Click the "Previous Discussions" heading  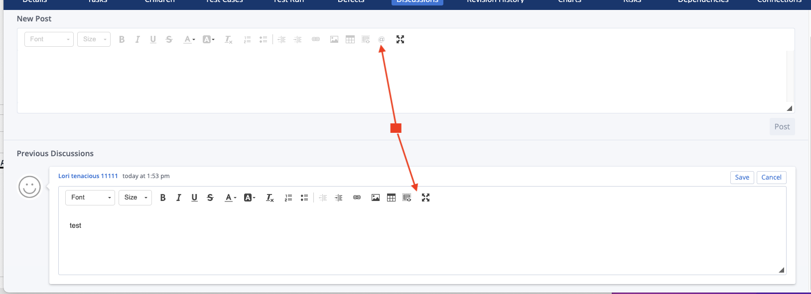click(x=55, y=154)
